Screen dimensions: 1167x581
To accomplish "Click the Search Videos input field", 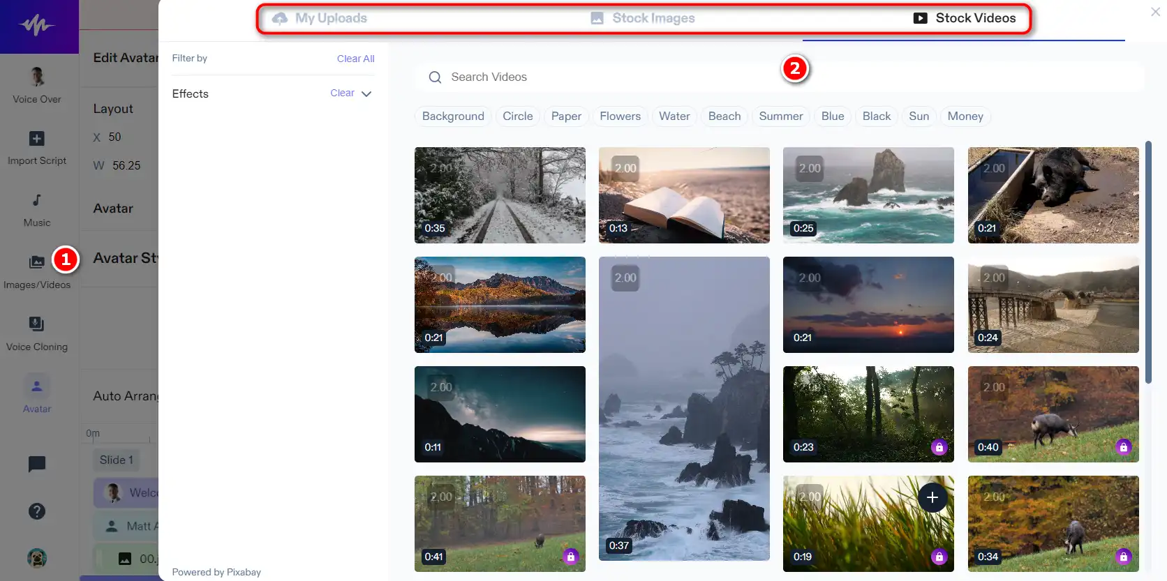I will (x=780, y=77).
